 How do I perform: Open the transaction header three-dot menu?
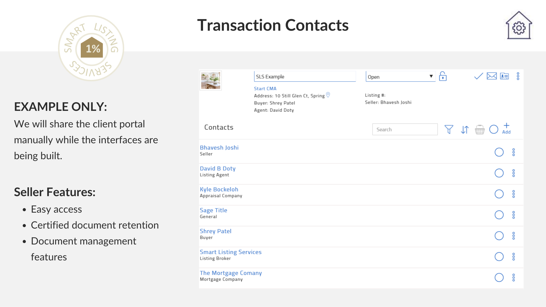click(518, 76)
